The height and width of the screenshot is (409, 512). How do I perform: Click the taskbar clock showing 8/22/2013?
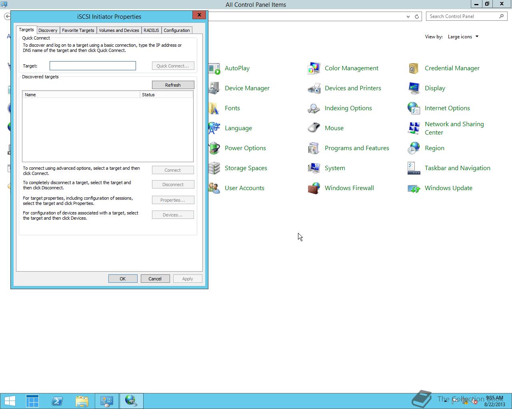click(x=495, y=401)
